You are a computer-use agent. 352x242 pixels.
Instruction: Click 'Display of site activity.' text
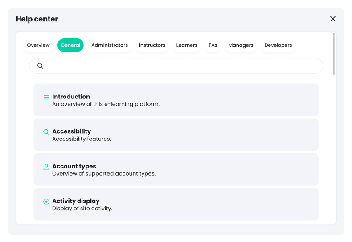tap(82, 209)
